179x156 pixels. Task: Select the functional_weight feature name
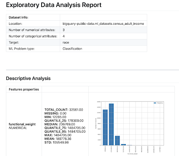[x=22, y=124]
